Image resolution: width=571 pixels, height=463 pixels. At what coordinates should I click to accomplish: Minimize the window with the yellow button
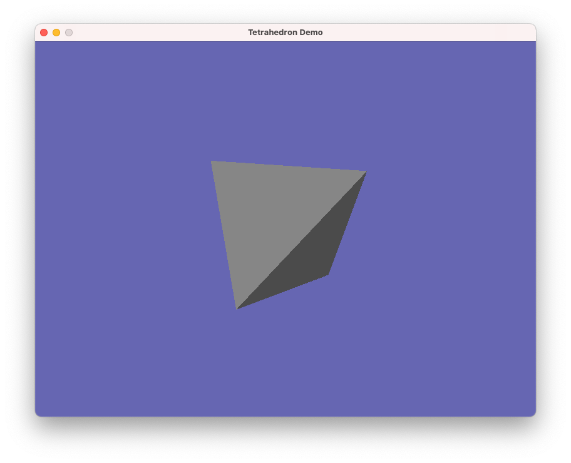pos(56,33)
